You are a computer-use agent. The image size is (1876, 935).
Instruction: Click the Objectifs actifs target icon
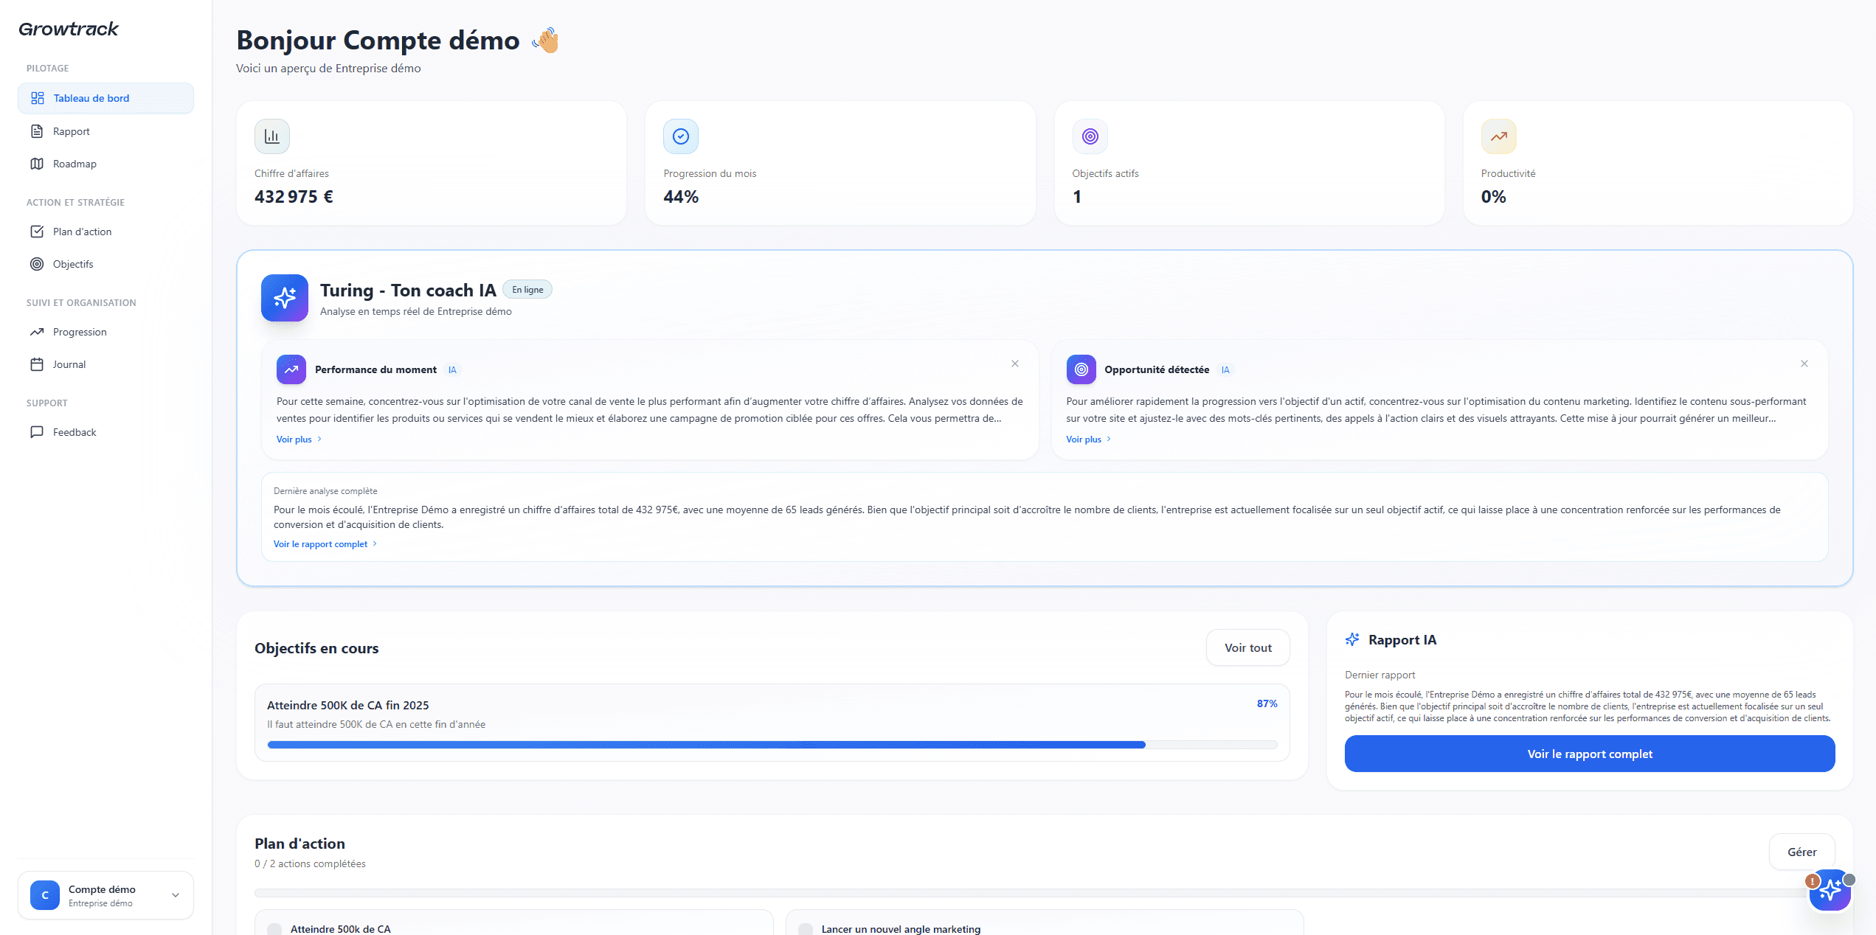pos(1090,136)
